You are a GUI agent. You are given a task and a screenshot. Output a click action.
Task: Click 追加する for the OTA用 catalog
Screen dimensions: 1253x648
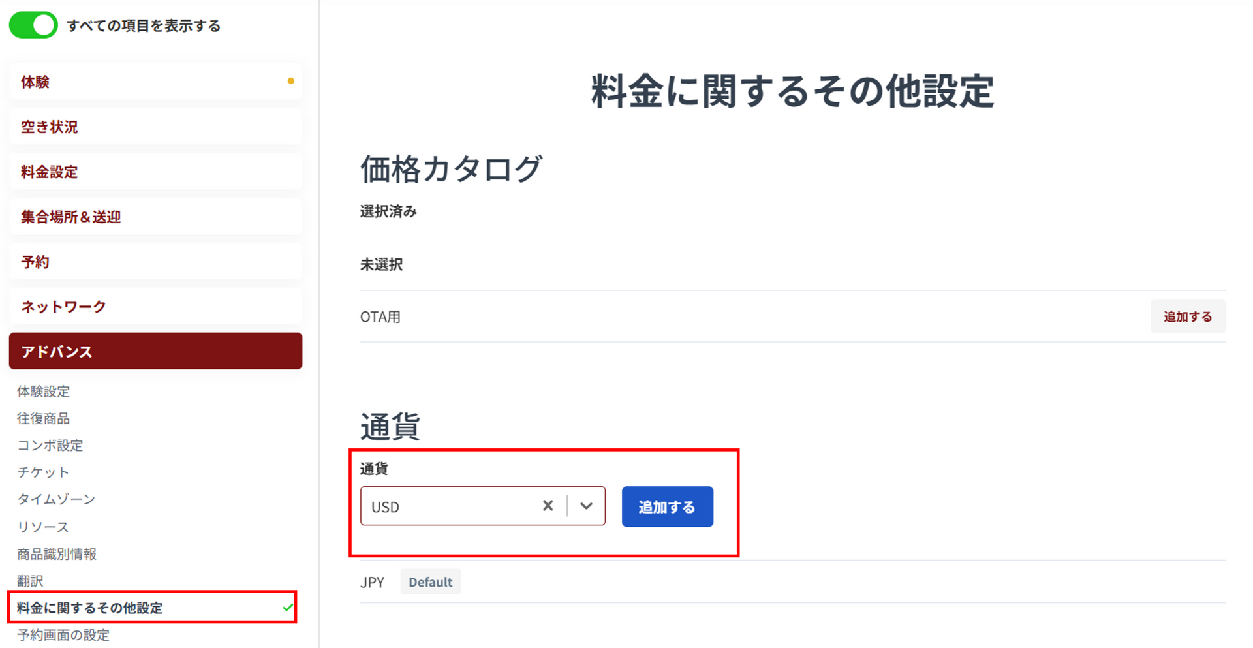click(1187, 316)
